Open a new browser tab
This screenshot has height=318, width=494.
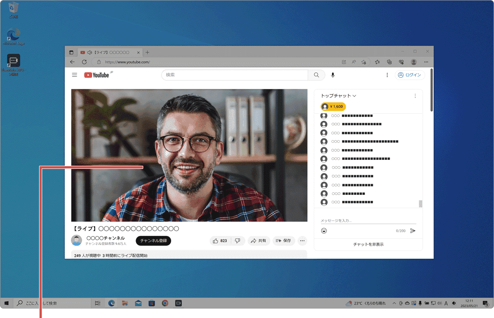(x=147, y=53)
